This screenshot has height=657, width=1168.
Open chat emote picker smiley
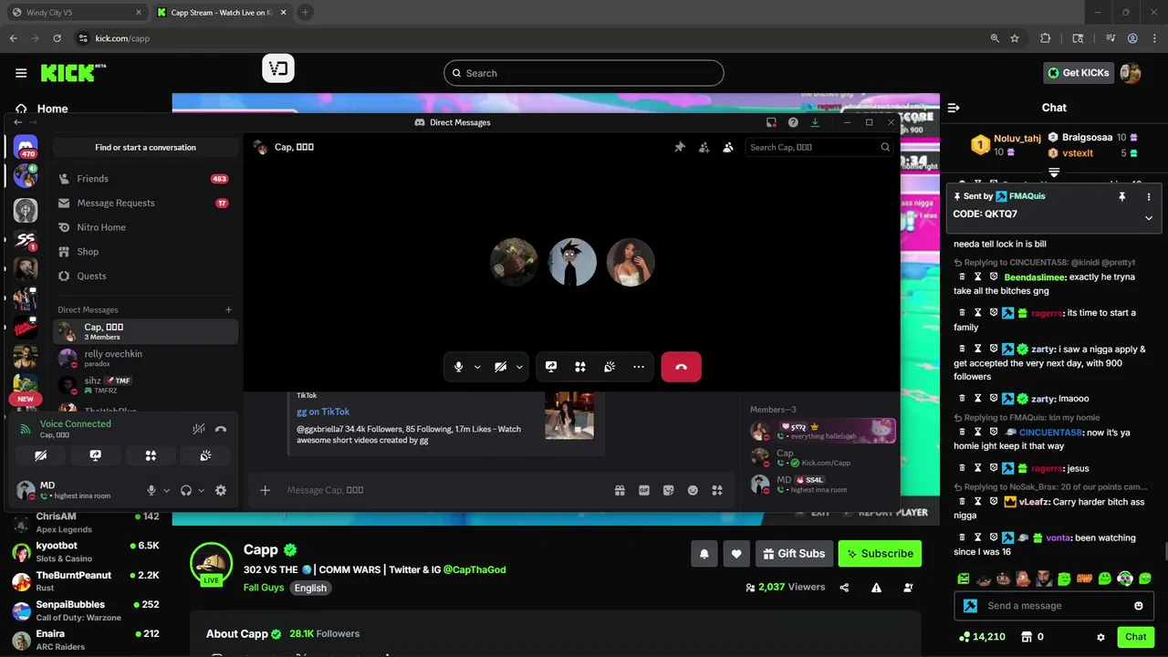[x=1139, y=606]
